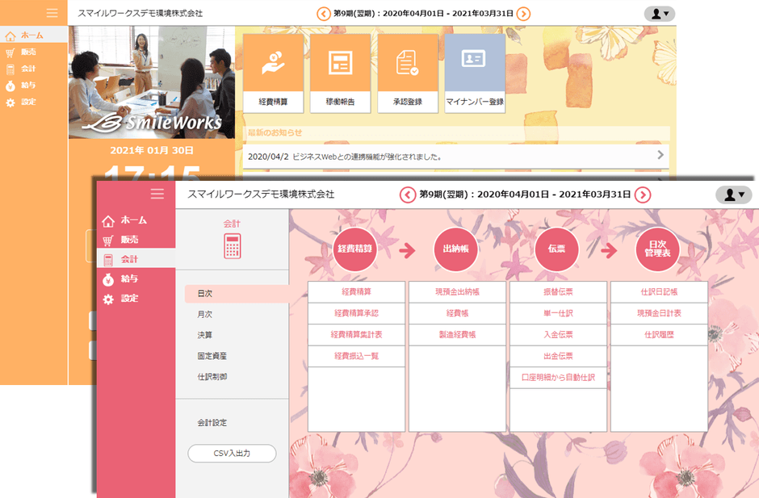Open 現預金出納帳 link

tap(457, 291)
